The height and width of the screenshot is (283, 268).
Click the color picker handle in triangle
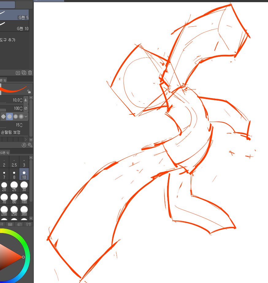tap(23, 257)
